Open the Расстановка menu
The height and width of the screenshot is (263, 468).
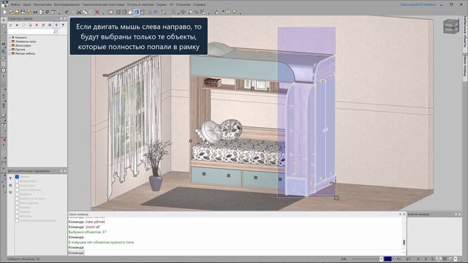[x=42, y=4]
